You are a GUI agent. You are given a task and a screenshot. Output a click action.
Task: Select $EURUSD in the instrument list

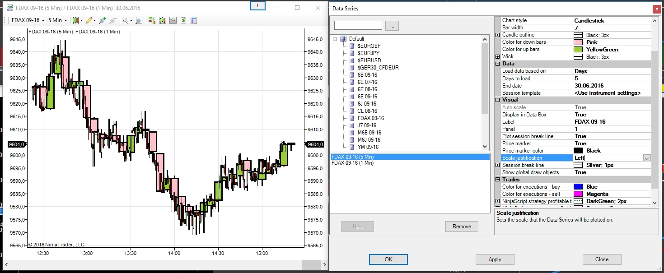pyautogui.click(x=369, y=60)
